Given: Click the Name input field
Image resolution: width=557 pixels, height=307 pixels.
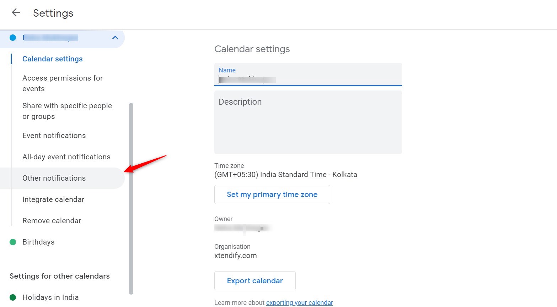Looking at the screenshot, I should pyautogui.click(x=308, y=75).
